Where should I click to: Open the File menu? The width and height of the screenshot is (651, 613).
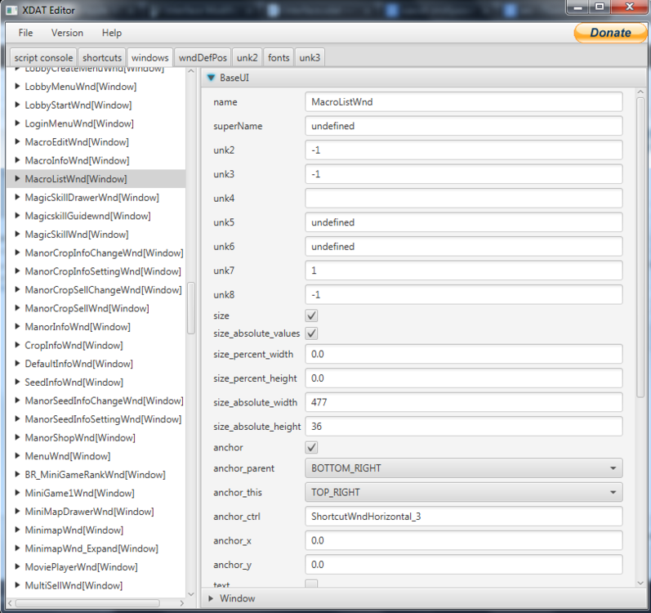26,33
